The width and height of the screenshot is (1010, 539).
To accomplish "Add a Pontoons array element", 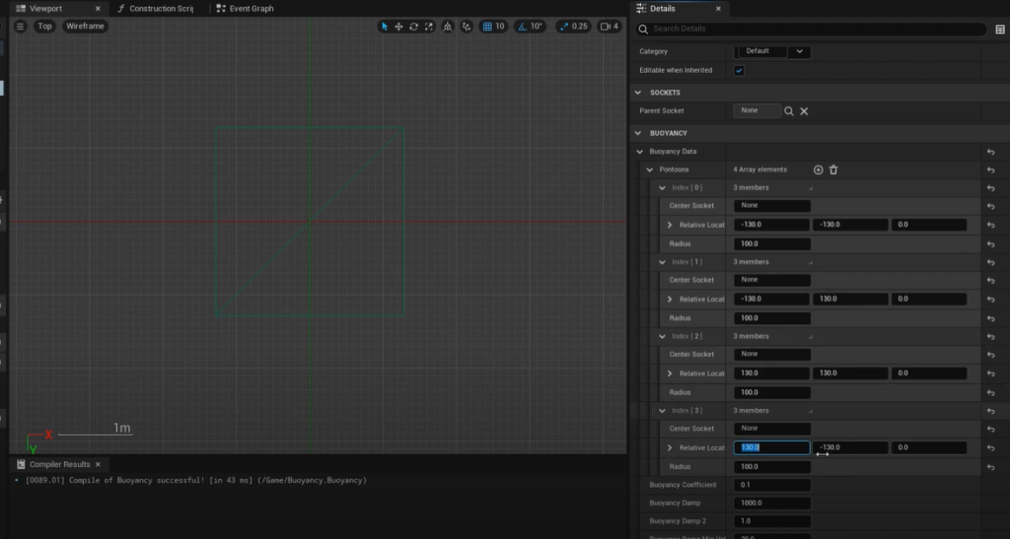I will coord(818,169).
